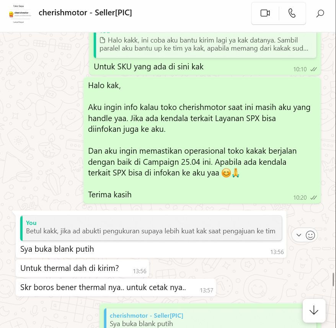This screenshot has height=328, width=336.
Task: Select the 'Halo kak,' Campaign 25.04 message
Action: point(202,140)
